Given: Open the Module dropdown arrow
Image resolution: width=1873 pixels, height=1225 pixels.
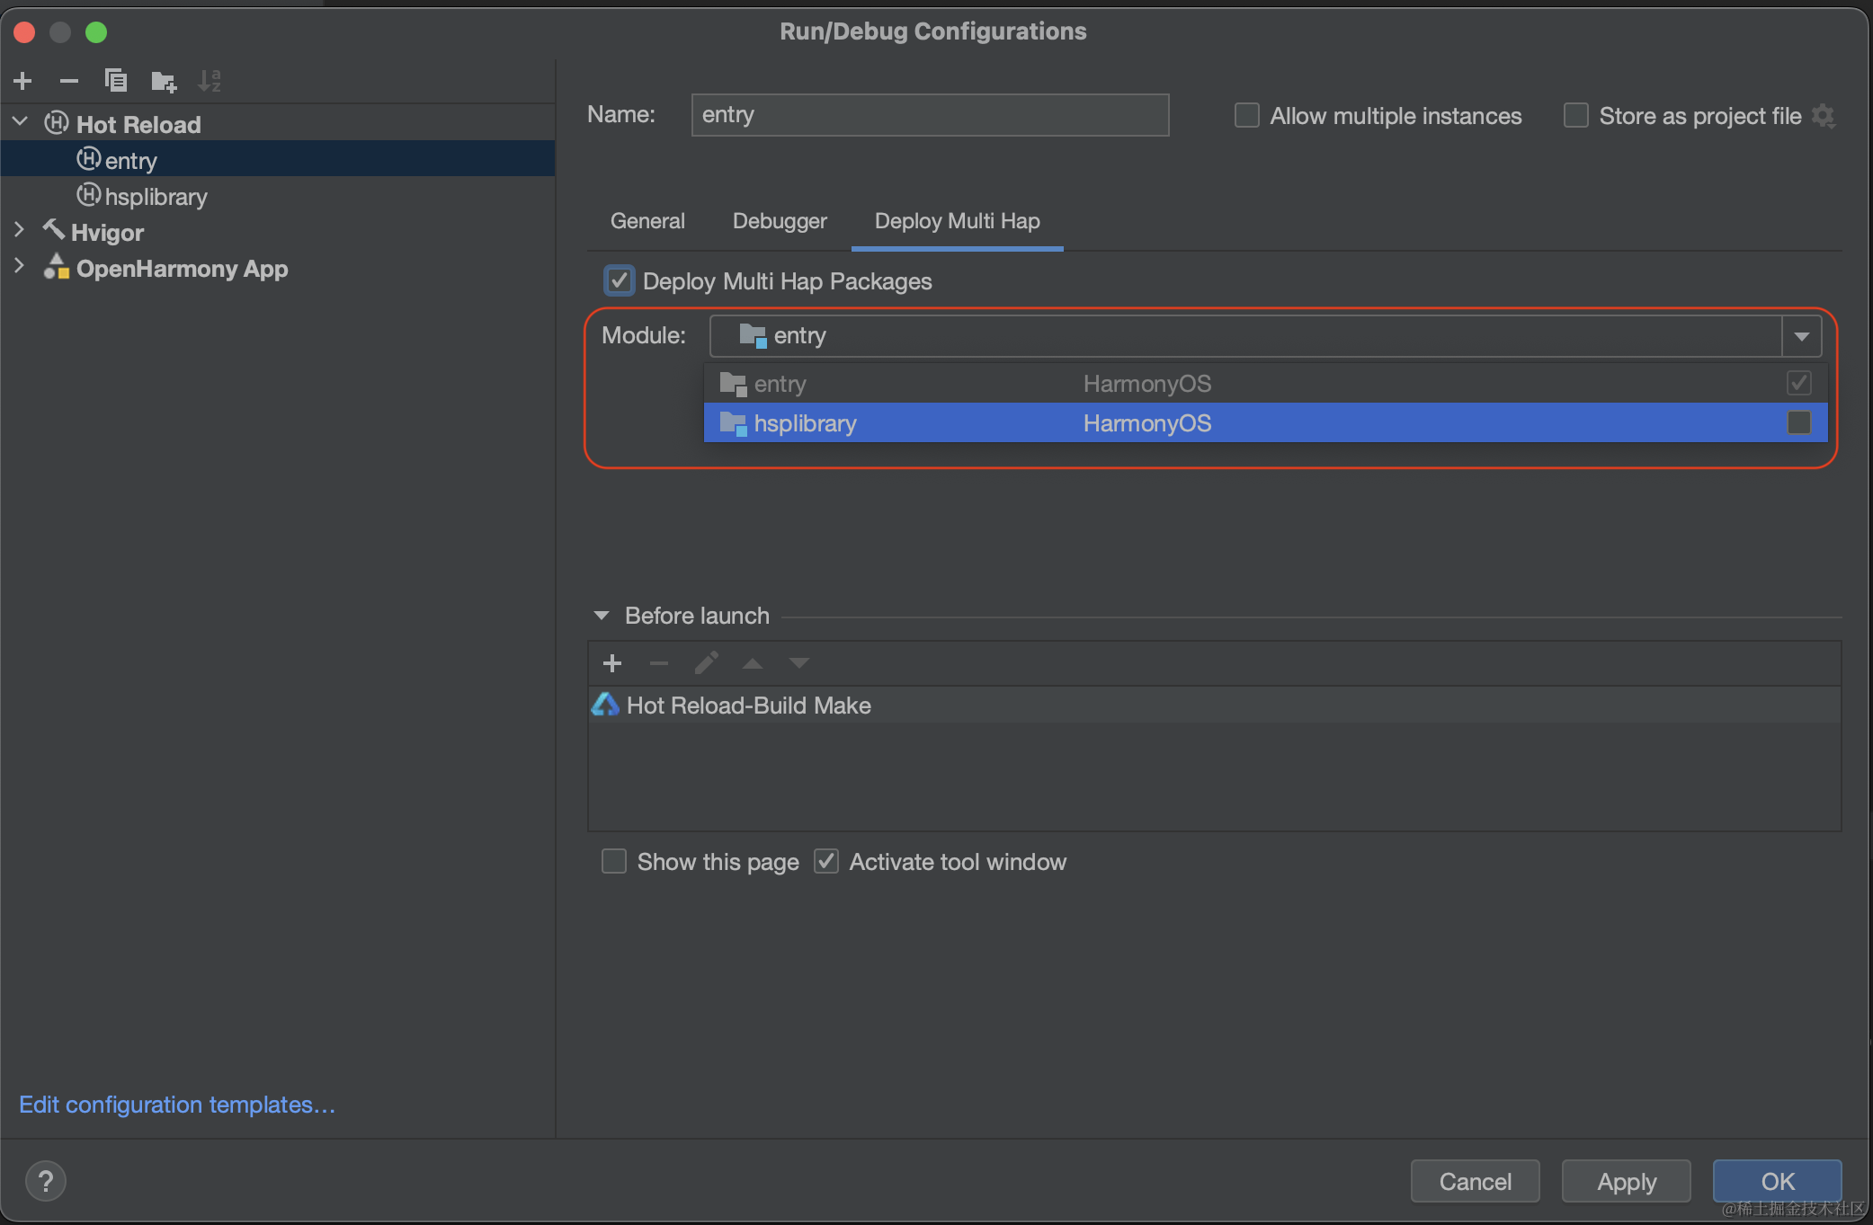Looking at the screenshot, I should point(1801,336).
